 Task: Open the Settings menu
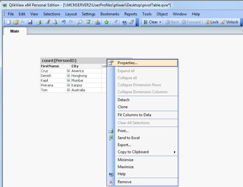tap(88, 14)
